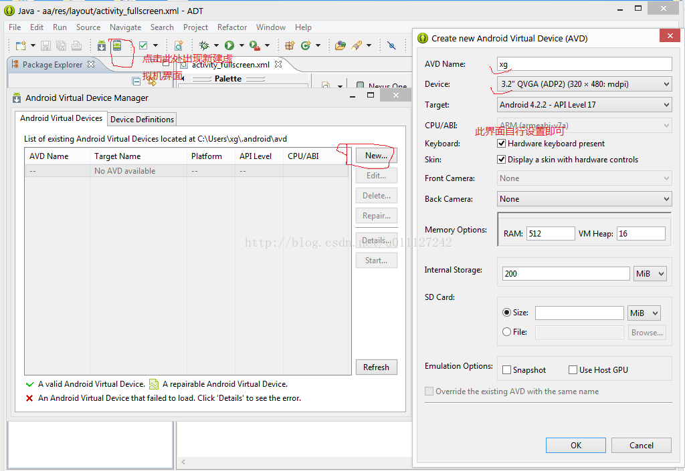Switch to Android Virtual Devices tab
685x471 pixels.
(61, 118)
